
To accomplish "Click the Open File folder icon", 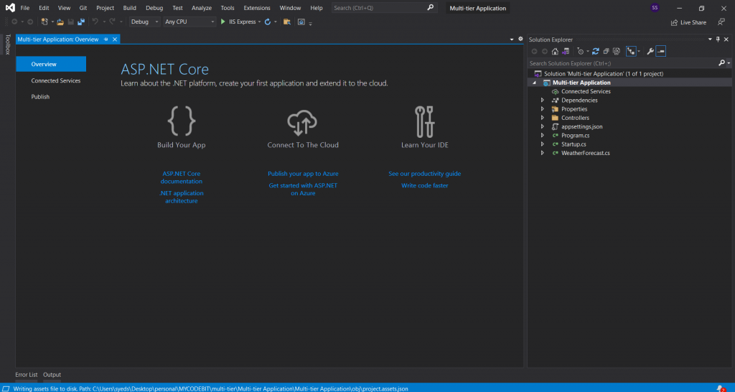I will pos(60,22).
